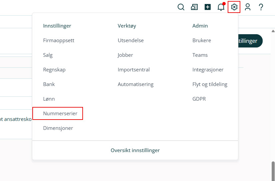Viewport: 275px width, 181px height.
Task: Go to Salg settings
Action: pyautogui.click(x=48, y=55)
